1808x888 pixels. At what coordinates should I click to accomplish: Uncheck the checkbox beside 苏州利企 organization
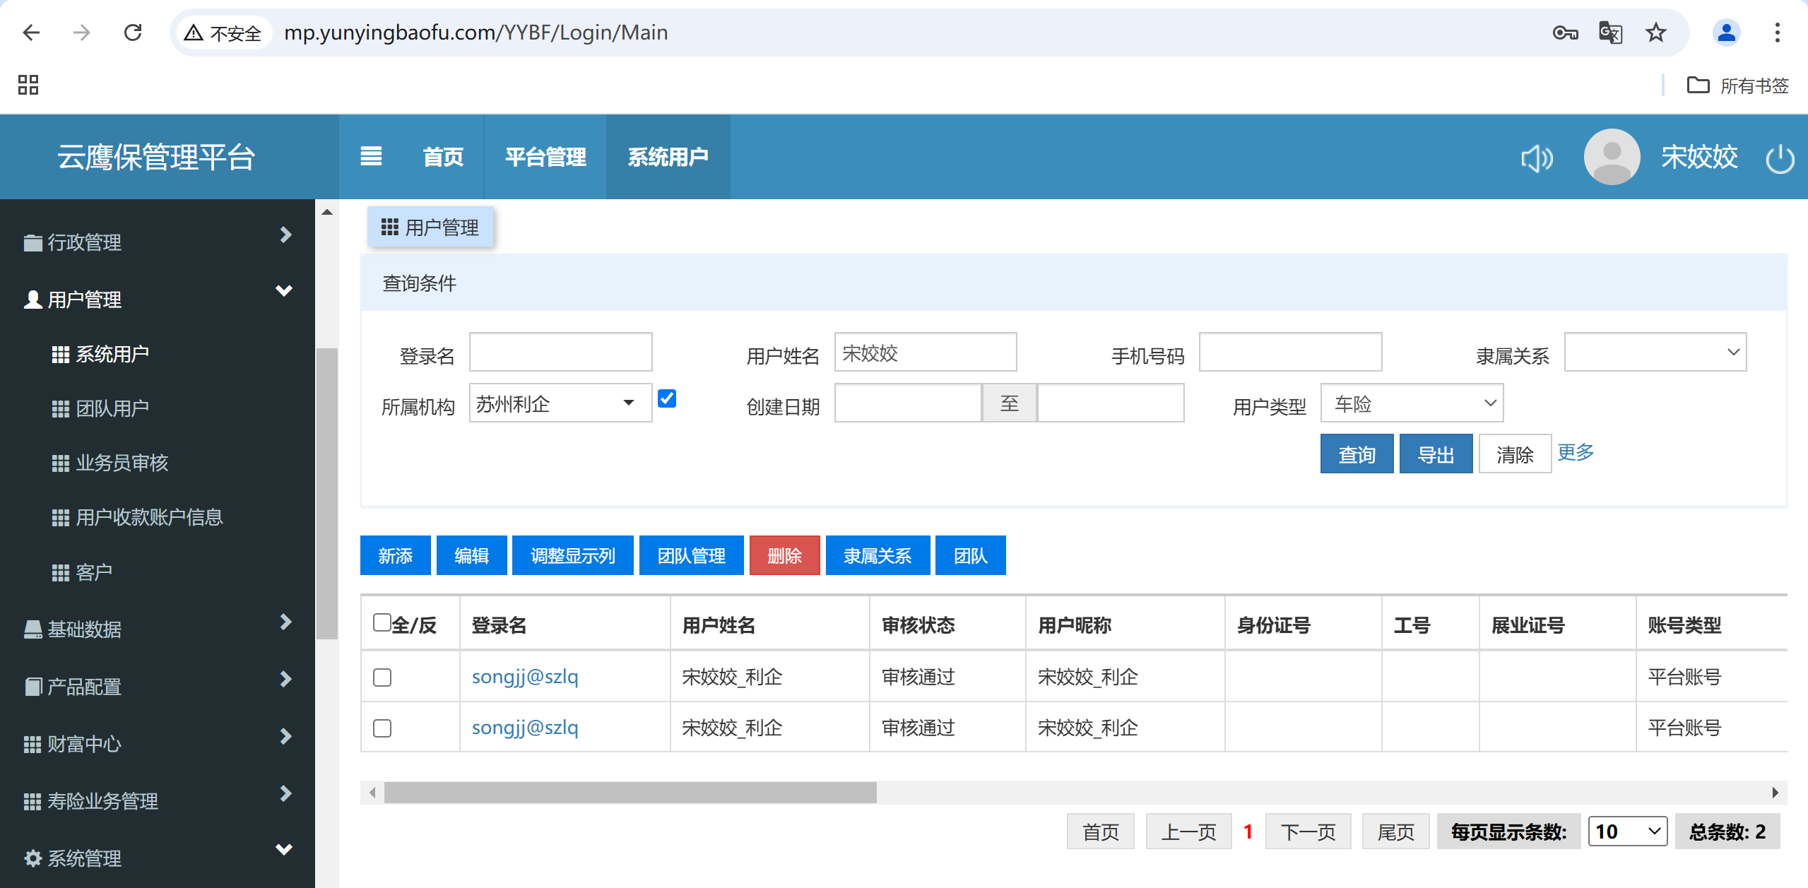point(666,399)
